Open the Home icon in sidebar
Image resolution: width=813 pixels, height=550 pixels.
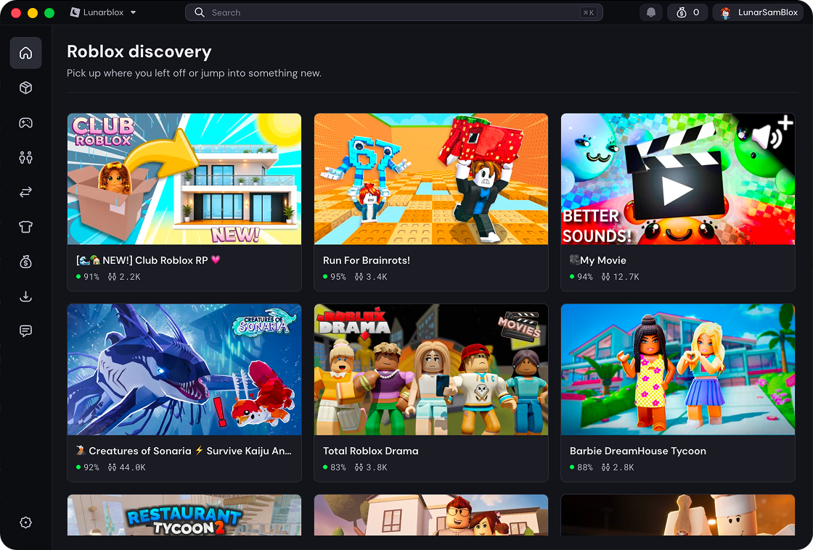click(25, 53)
